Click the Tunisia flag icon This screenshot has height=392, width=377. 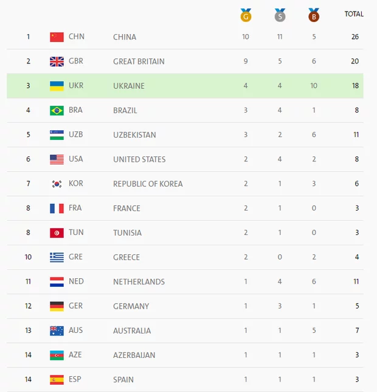click(57, 233)
